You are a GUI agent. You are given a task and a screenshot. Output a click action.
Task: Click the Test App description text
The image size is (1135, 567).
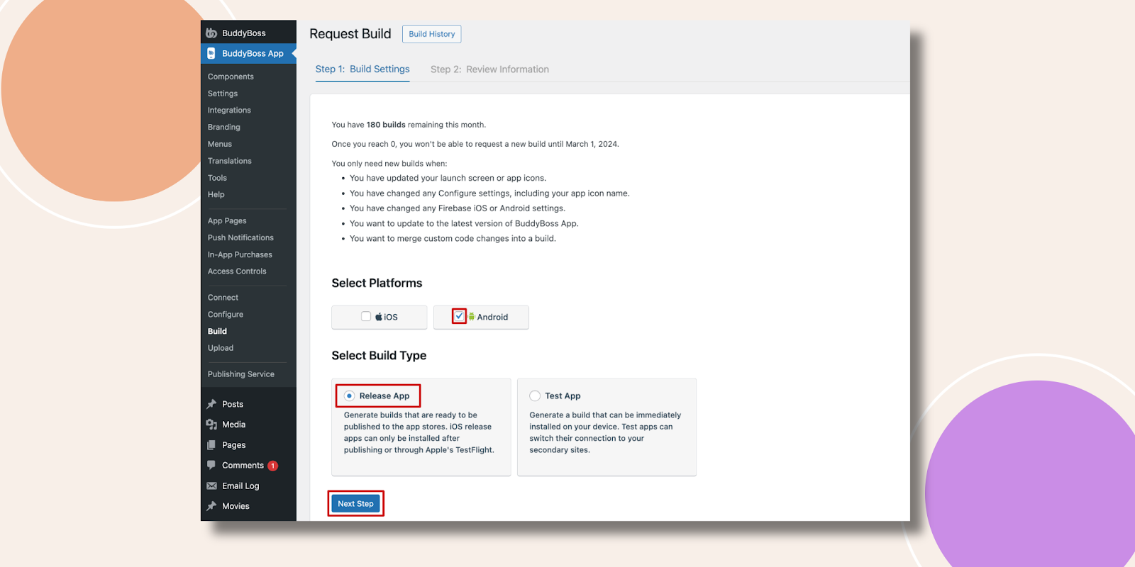pos(605,432)
